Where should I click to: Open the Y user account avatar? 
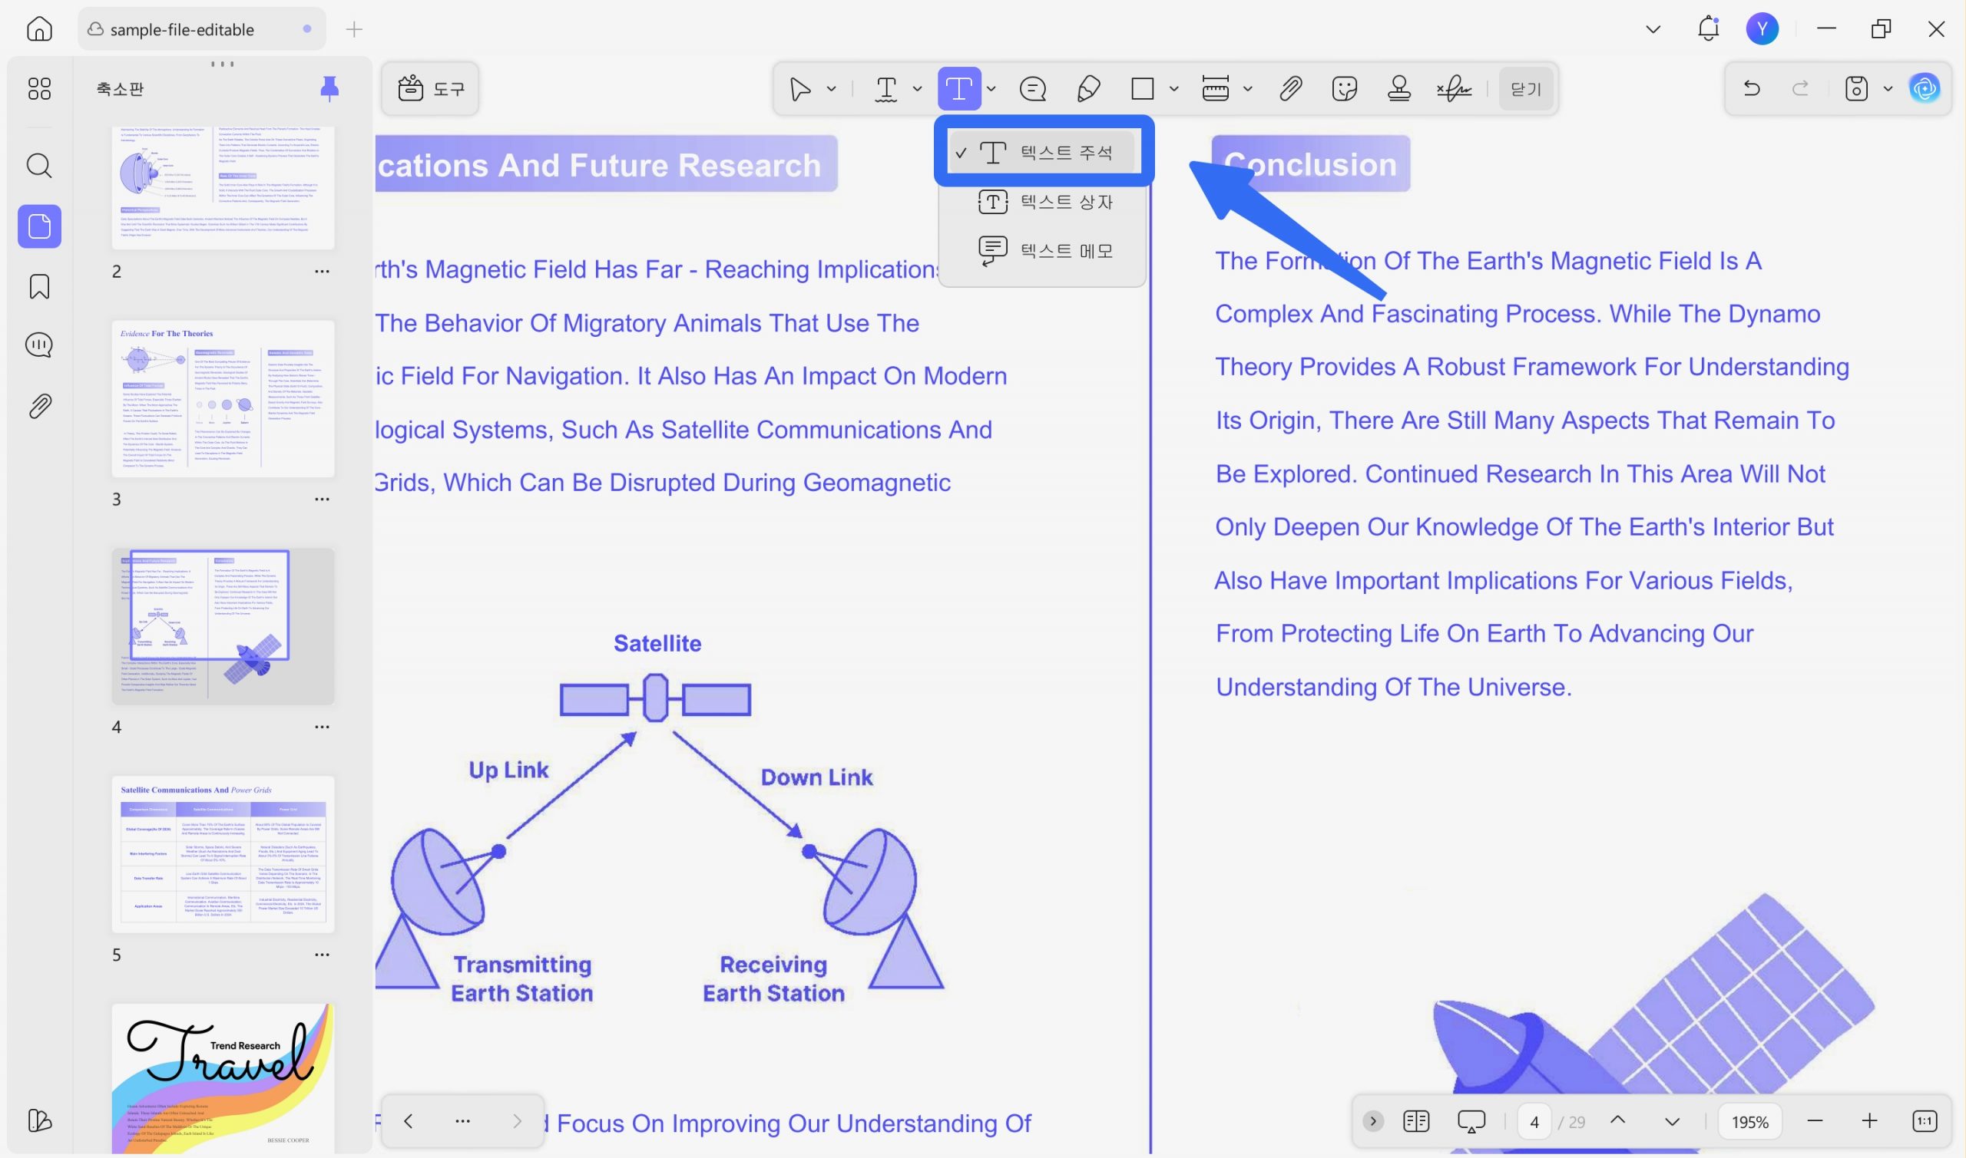[1762, 29]
